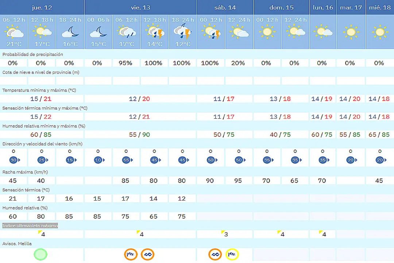Click the 06–12 h time slot under jue. 12
394x263 pixels.
pos(14,20)
